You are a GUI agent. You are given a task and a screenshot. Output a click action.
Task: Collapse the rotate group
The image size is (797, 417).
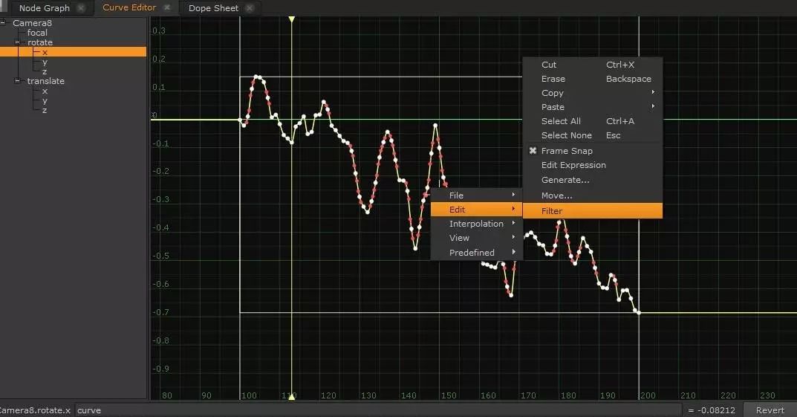coord(17,42)
